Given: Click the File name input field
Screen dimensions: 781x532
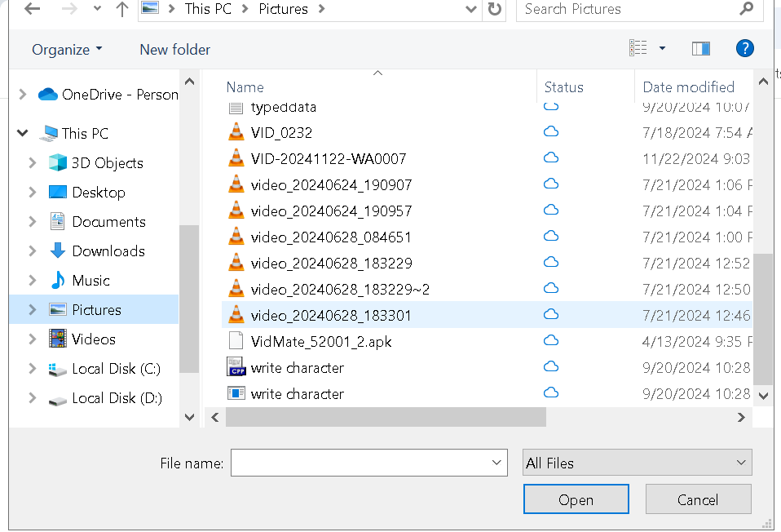Looking at the screenshot, I should (359, 463).
